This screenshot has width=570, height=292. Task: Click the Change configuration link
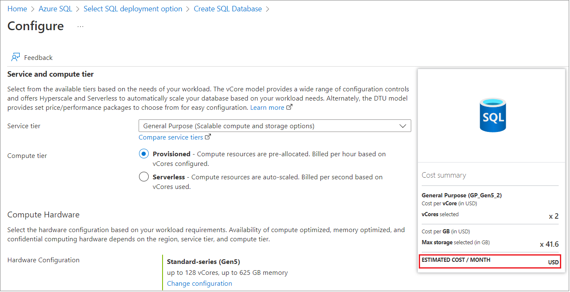point(200,283)
